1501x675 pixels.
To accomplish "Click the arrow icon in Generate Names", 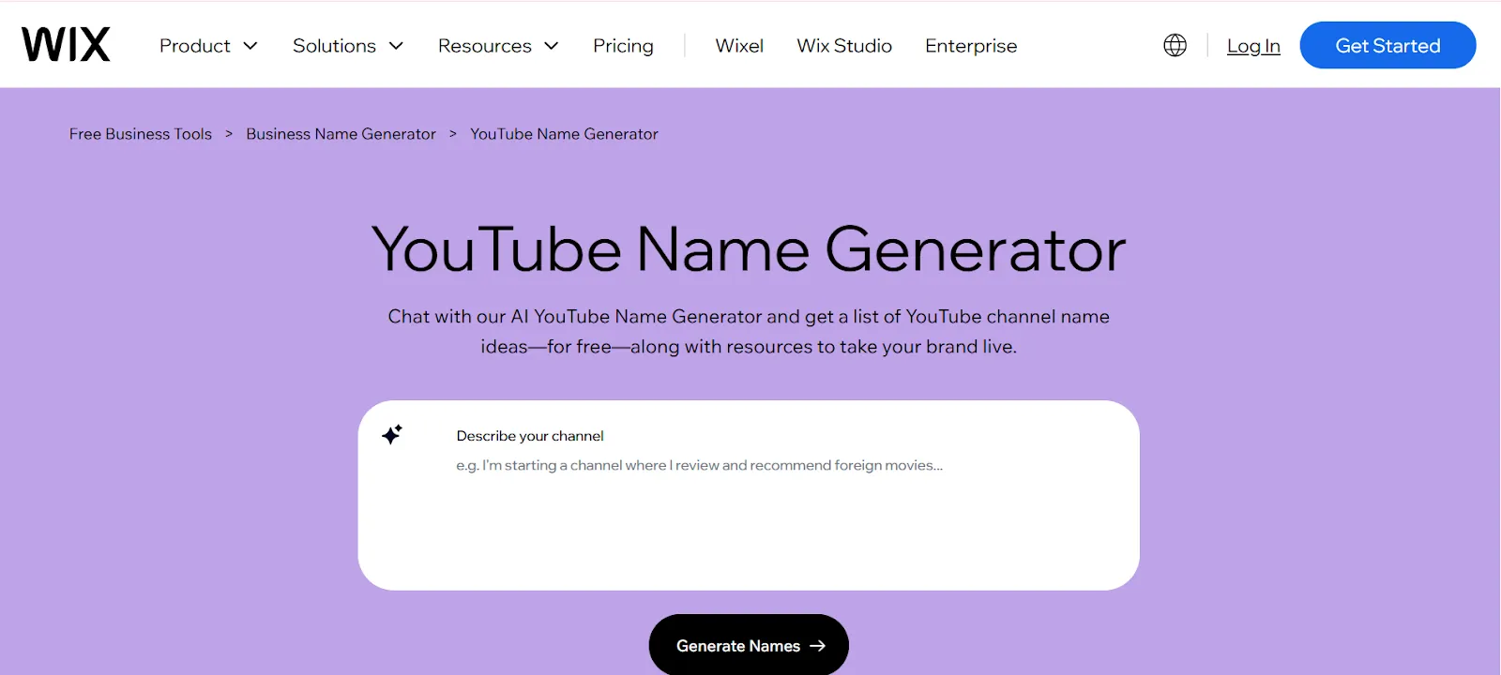I will tap(817, 646).
